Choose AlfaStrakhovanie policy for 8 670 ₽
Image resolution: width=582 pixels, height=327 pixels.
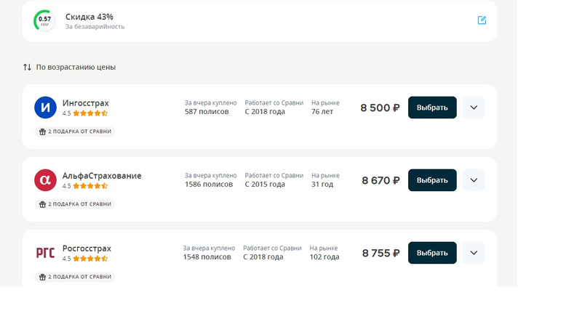(x=432, y=180)
